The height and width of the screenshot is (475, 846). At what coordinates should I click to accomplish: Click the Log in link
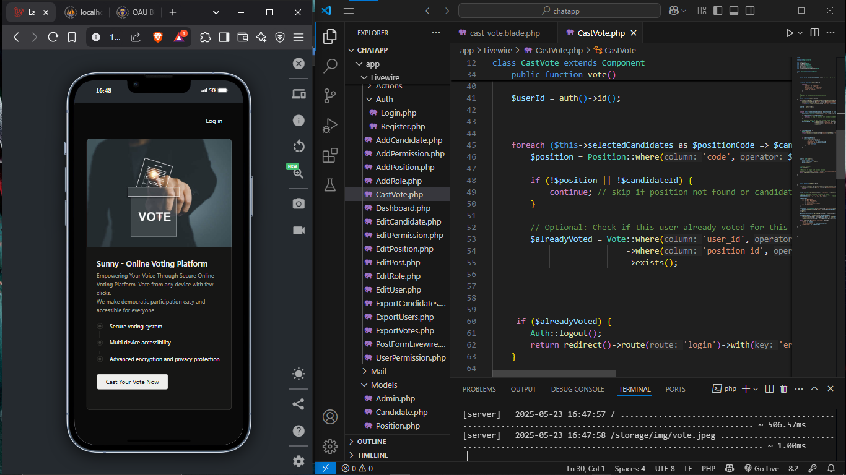point(214,121)
